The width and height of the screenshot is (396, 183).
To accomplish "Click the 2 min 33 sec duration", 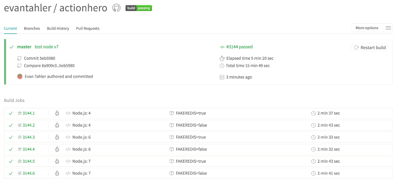I will (x=329, y=137).
